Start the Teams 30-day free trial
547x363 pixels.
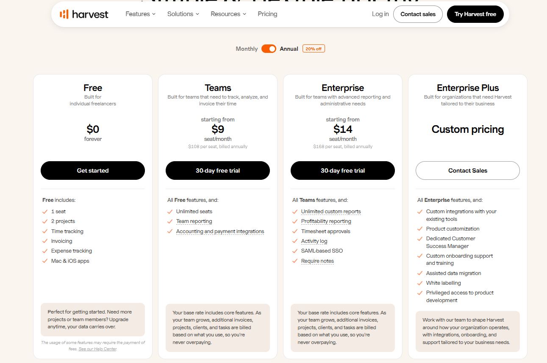[218, 170]
